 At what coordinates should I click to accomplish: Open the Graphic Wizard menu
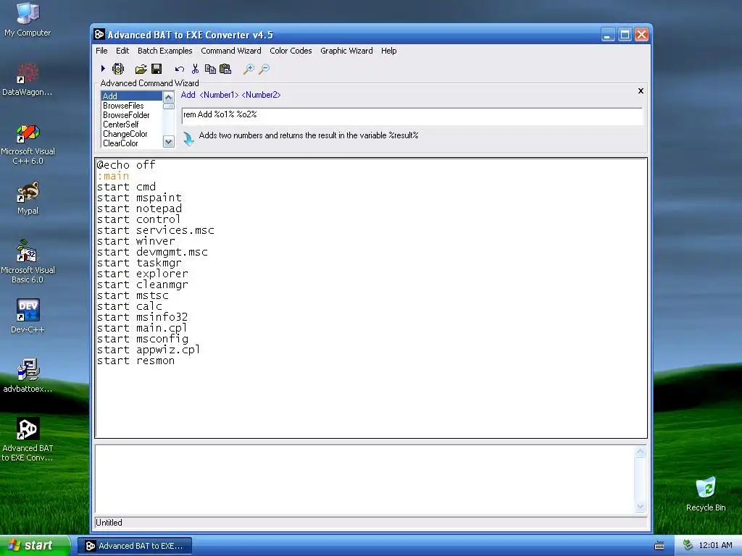click(346, 51)
